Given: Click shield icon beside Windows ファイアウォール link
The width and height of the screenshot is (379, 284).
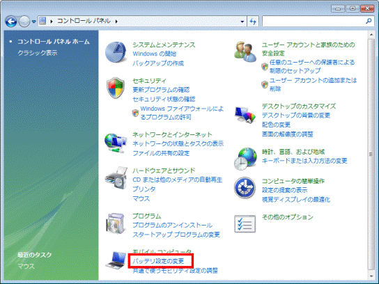Looking at the screenshot, I should coord(135,113).
